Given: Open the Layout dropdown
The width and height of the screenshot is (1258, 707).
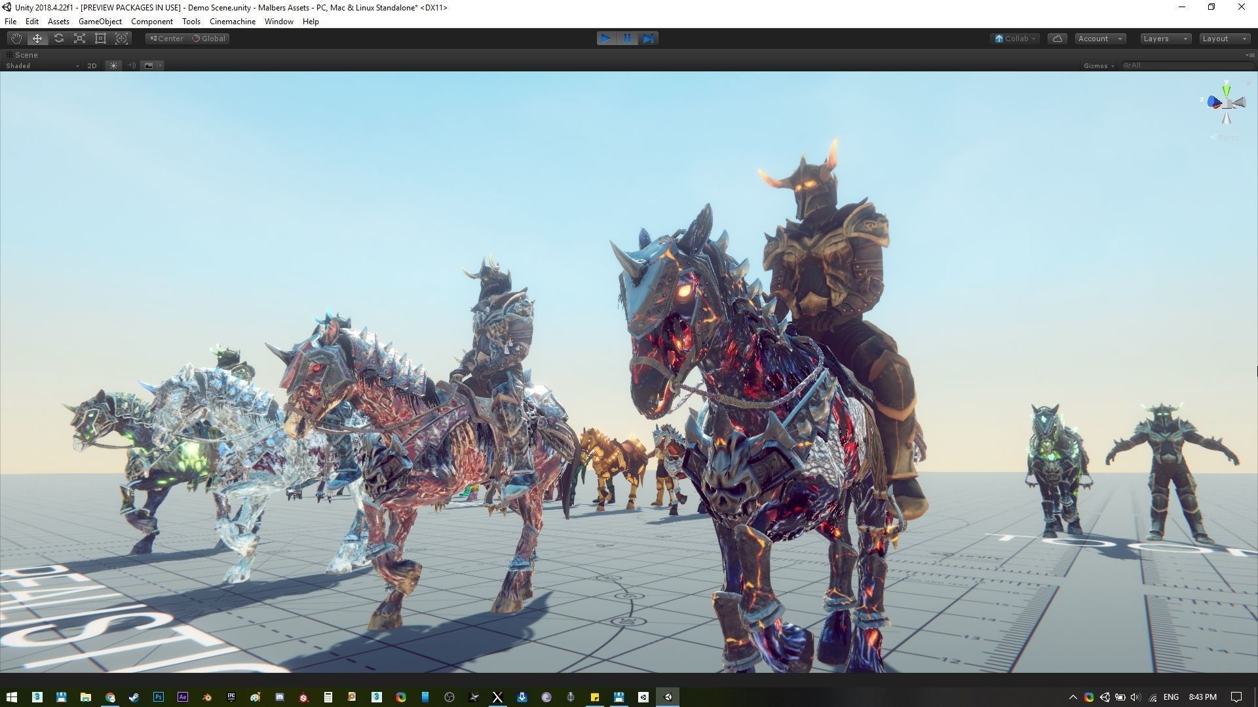Looking at the screenshot, I should click(1225, 39).
